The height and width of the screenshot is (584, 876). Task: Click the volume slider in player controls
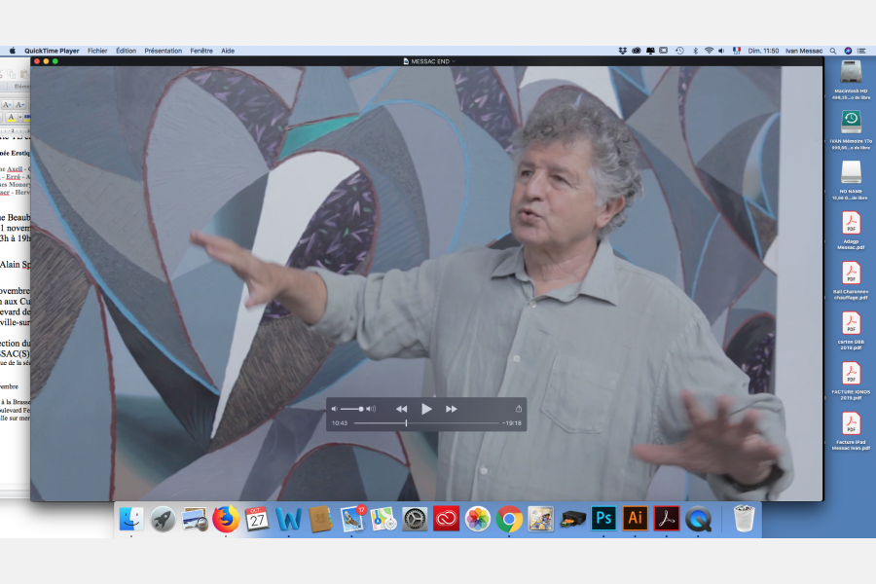pos(352,409)
